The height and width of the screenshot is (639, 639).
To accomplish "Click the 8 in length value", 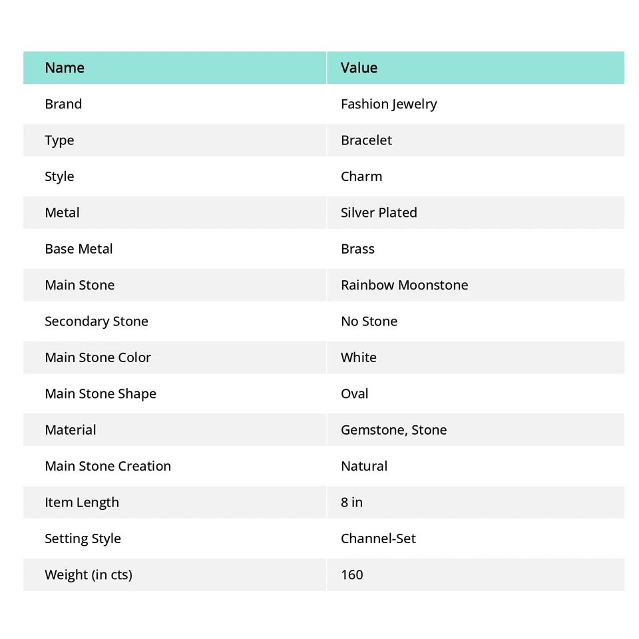I will [x=351, y=503].
